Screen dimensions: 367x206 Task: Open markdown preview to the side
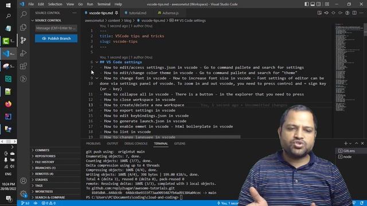(319, 13)
